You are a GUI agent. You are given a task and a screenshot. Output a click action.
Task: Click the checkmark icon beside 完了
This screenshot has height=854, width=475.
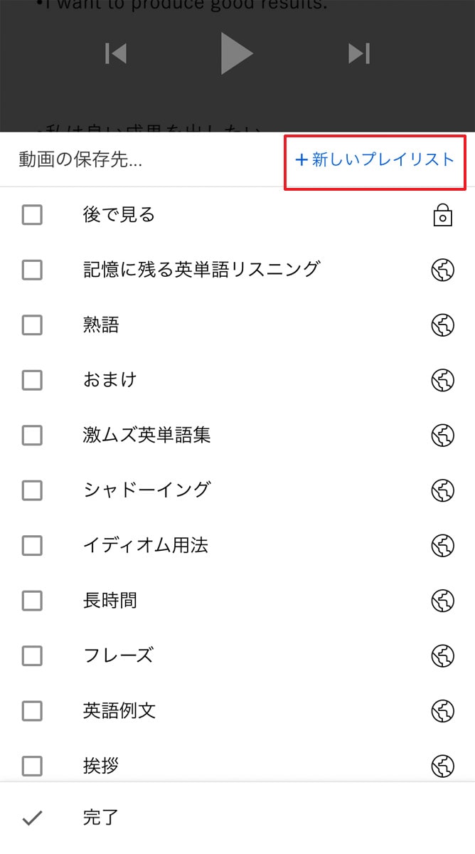(x=32, y=818)
